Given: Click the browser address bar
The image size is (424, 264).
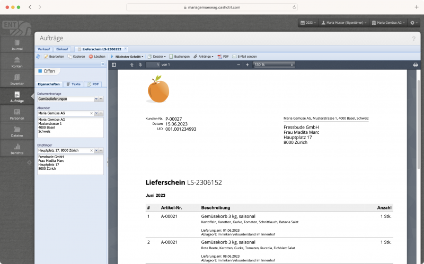Looking at the screenshot, I should 211,7.
